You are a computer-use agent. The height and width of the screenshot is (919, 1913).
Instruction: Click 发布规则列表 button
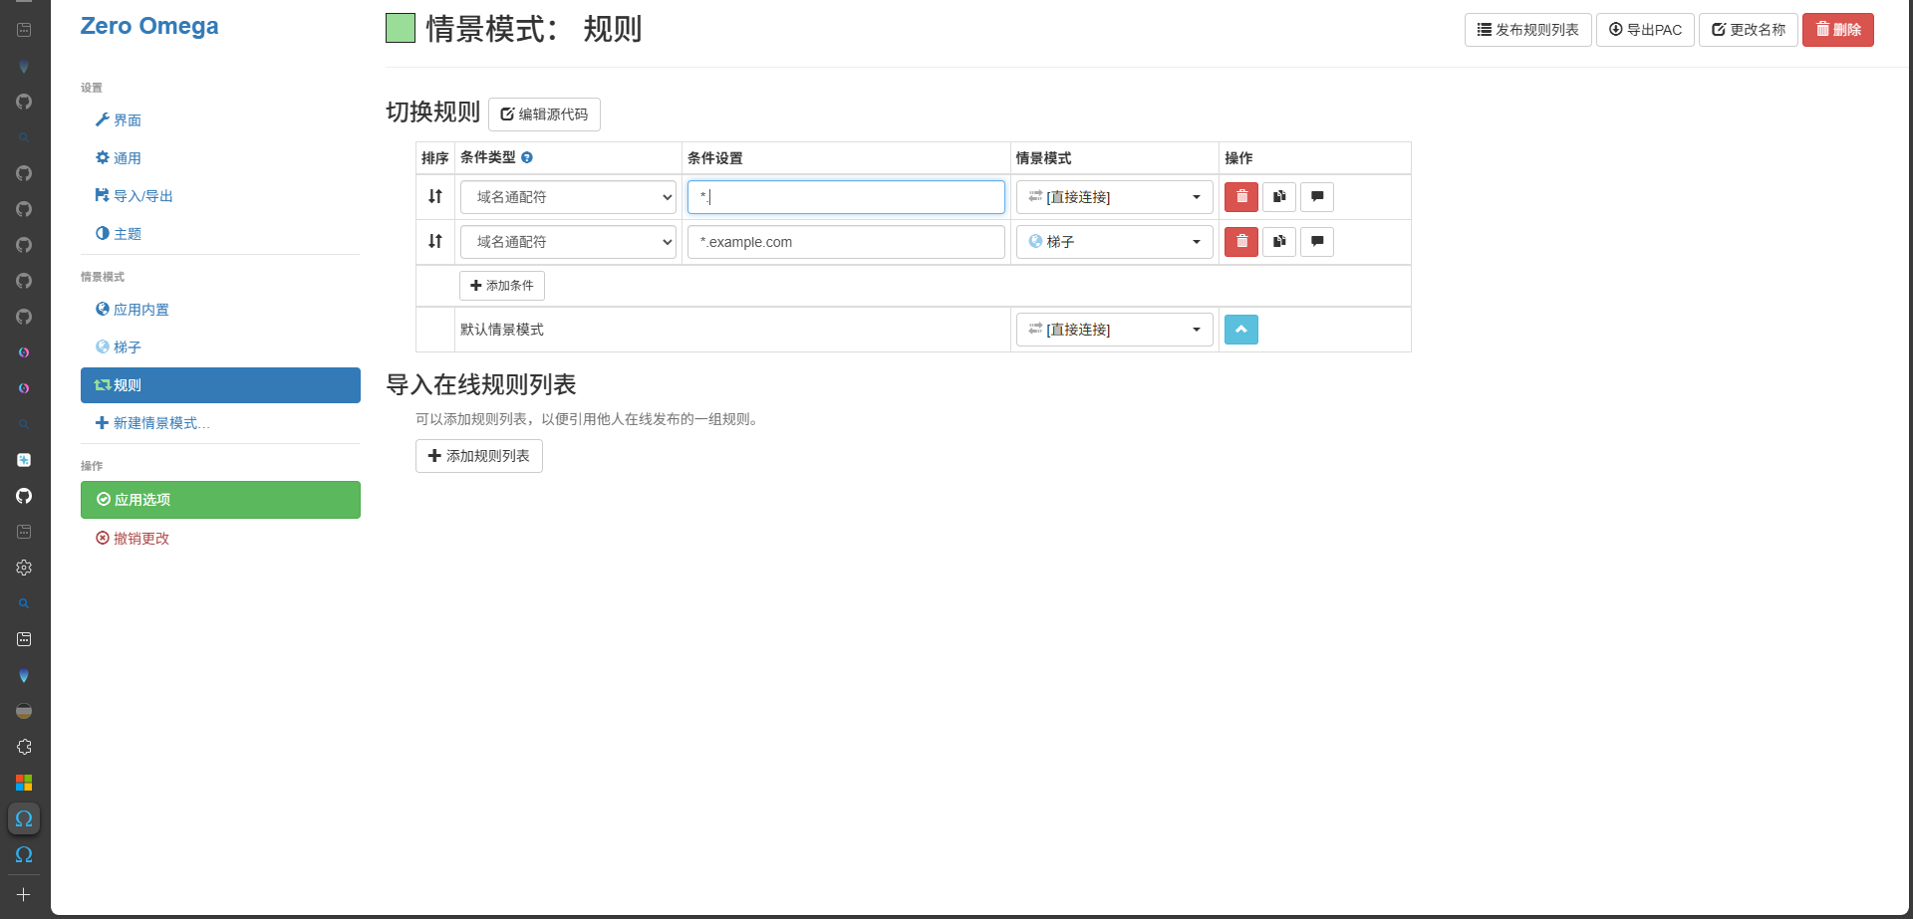coord(1527,30)
